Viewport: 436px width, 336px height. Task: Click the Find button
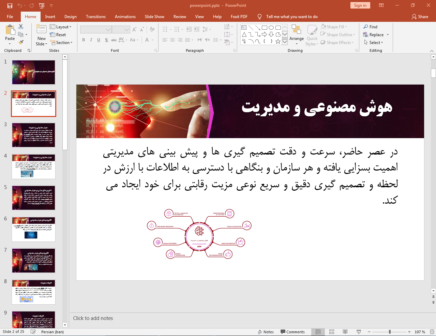pos(371,27)
